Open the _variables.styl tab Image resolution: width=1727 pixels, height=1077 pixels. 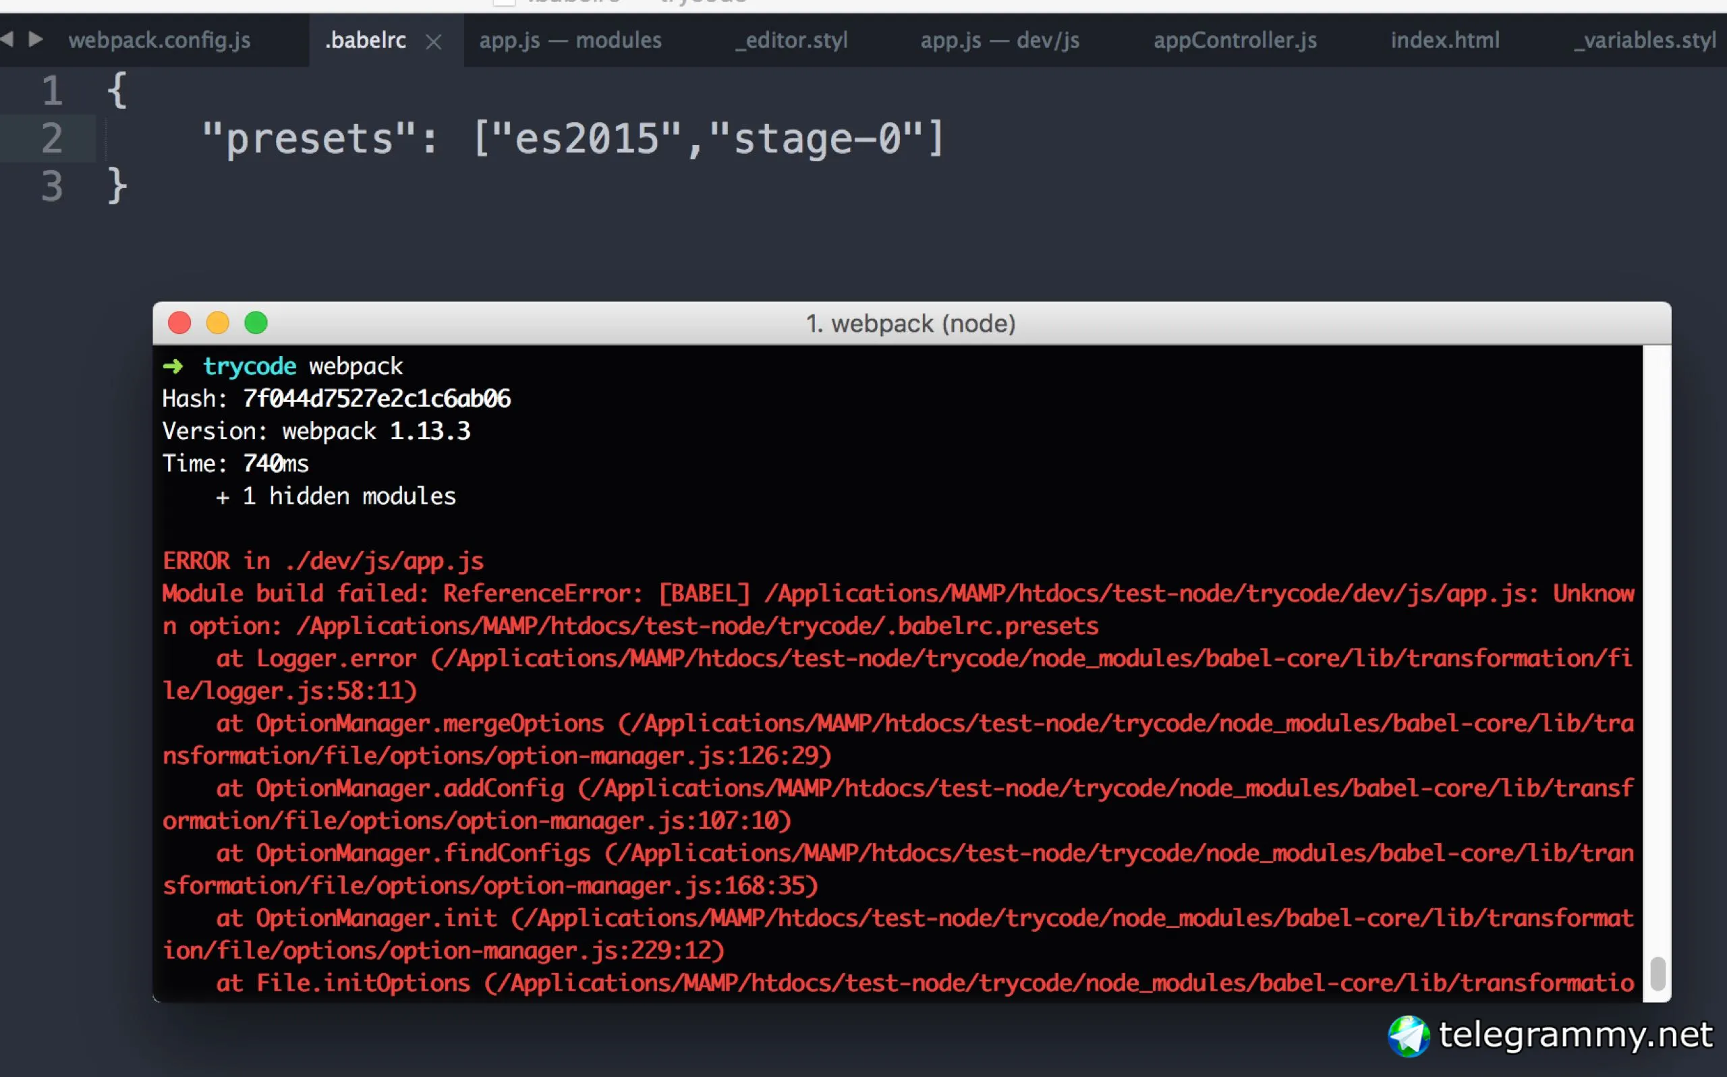pos(1644,40)
